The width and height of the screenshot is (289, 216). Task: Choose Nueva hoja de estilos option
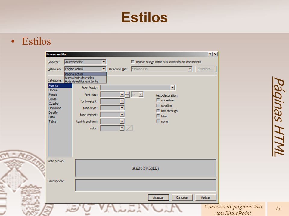point(85,78)
